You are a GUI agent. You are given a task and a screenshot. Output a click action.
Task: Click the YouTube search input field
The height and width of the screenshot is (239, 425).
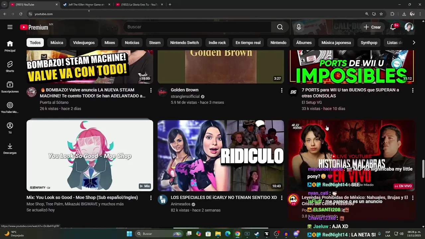[198, 27]
